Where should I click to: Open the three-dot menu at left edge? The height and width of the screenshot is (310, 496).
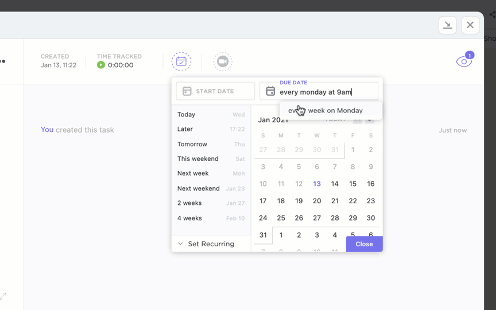pyautogui.click(x=3, y=61)
